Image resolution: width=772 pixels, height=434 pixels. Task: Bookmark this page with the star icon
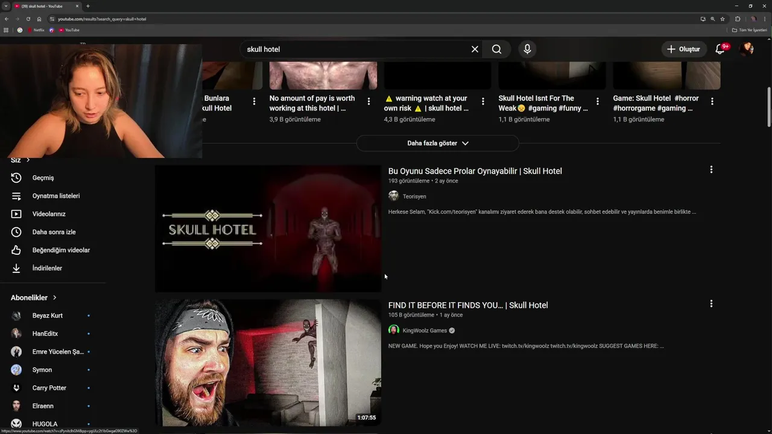[x=723, y=19]
